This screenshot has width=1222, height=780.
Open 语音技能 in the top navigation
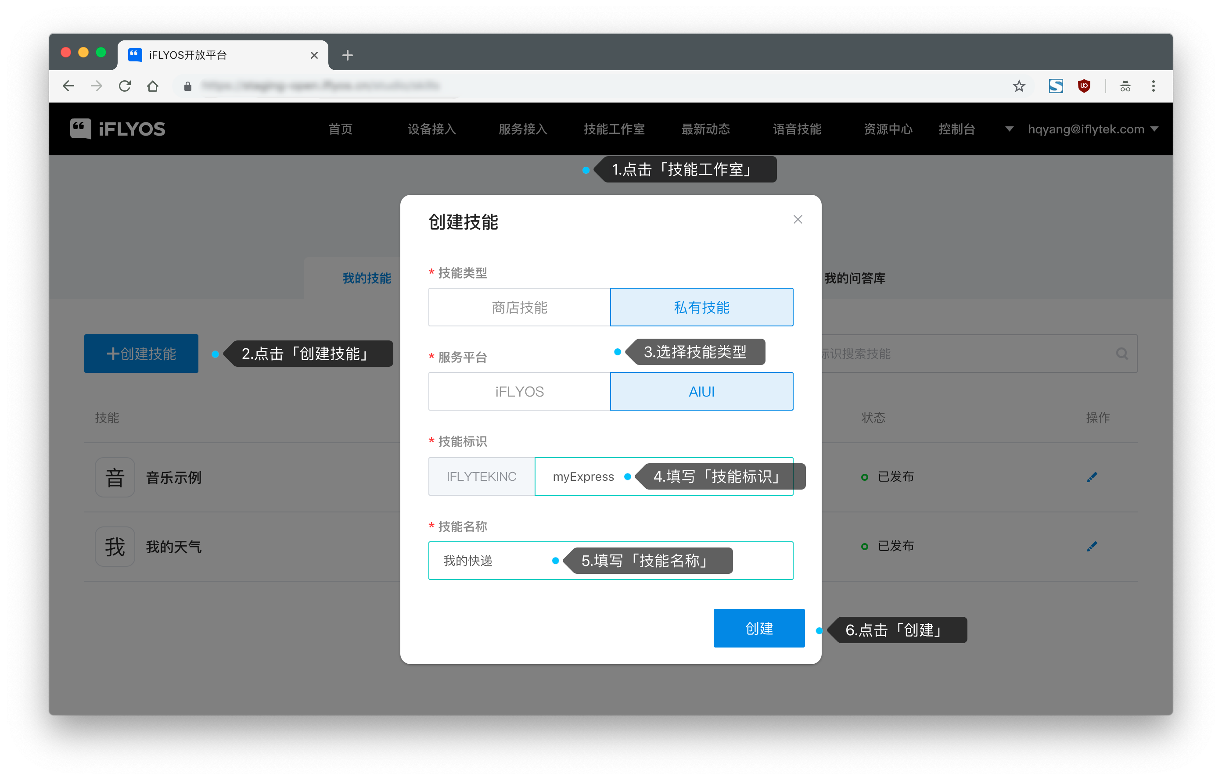[x=797, y=129]
